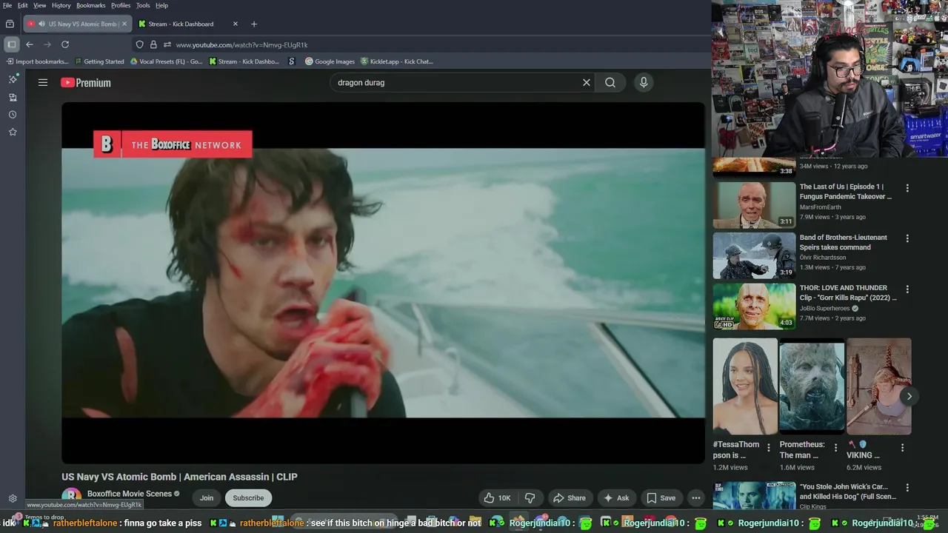Screen dimensions: 948x533
Task: Close the US Navy VS Atomic Bomb tab
Action: point(124,24)
